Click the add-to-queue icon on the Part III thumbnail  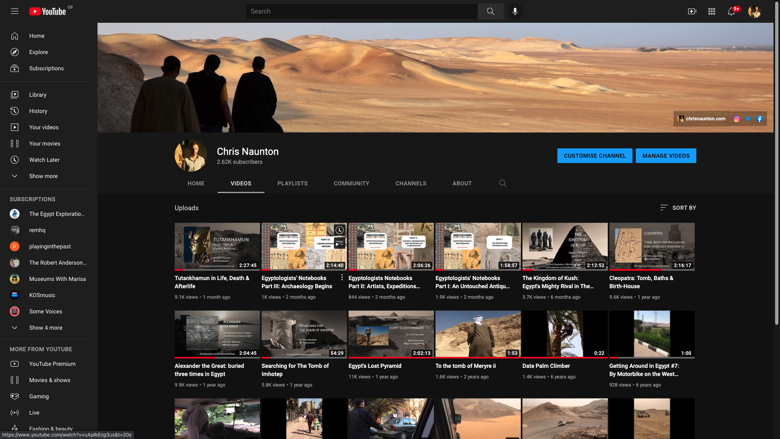340,243
